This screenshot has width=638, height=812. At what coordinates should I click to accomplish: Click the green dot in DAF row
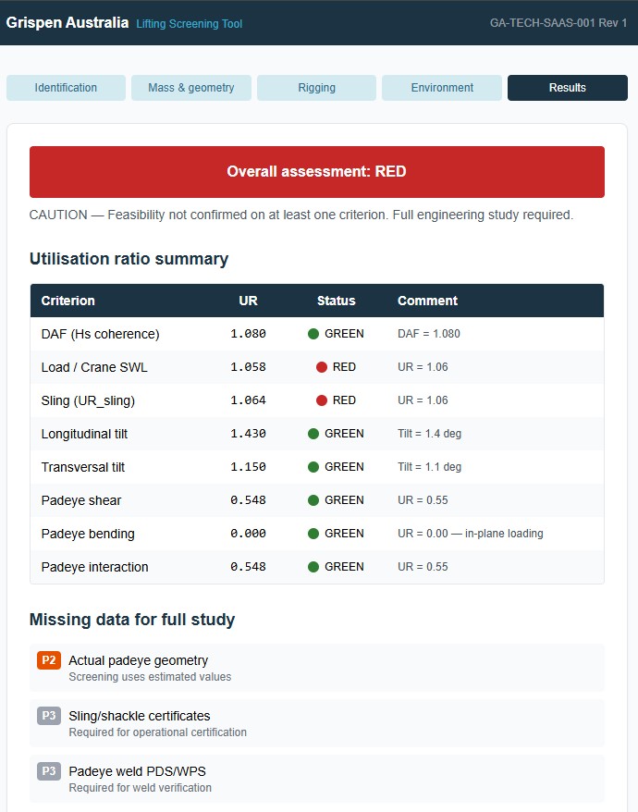coord(313,334)
